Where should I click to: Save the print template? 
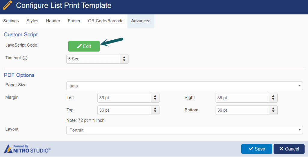pyautogui.click(x=257, y=149)
